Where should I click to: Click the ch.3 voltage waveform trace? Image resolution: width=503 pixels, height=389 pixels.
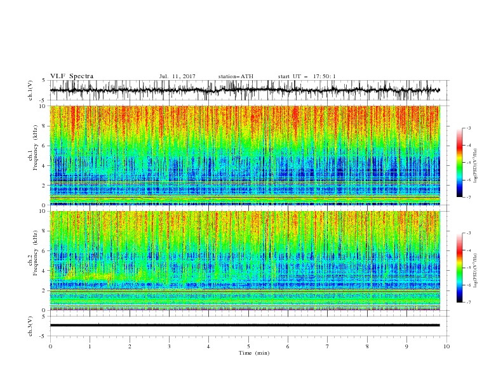(245, 325)
